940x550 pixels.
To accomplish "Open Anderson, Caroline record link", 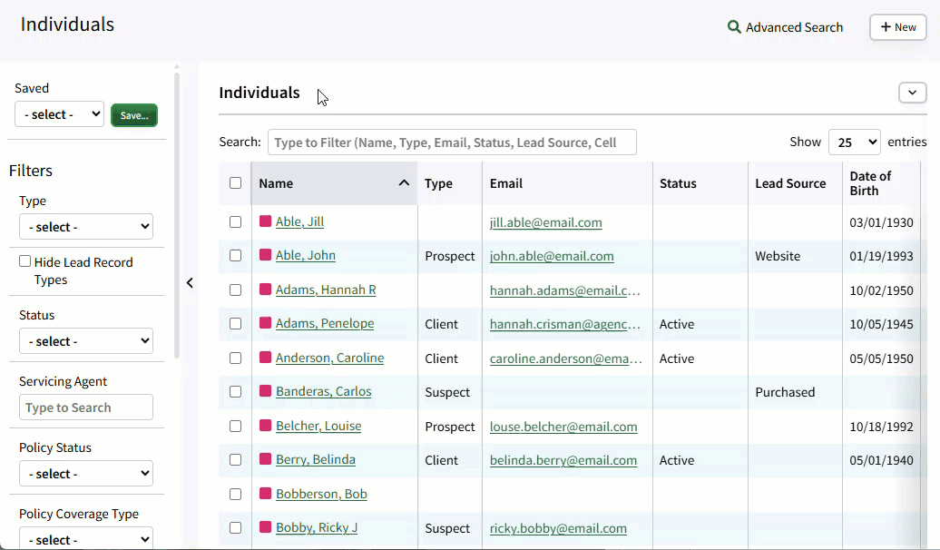I will 329,358.
